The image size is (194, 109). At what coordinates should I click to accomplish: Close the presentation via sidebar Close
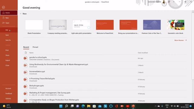pos(9,65)
